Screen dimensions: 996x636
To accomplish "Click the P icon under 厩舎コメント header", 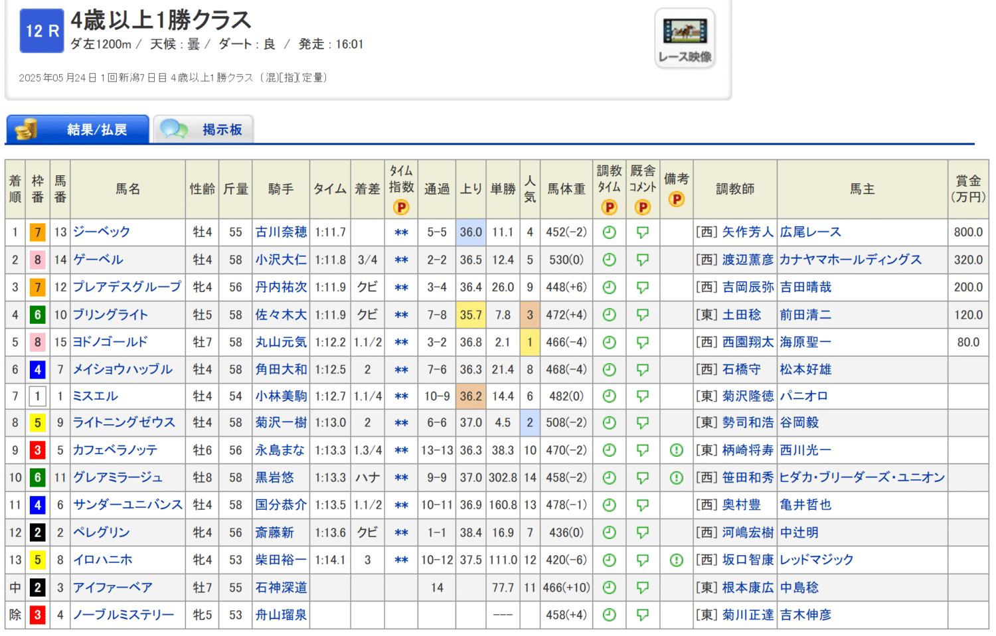I will [642, 207].
